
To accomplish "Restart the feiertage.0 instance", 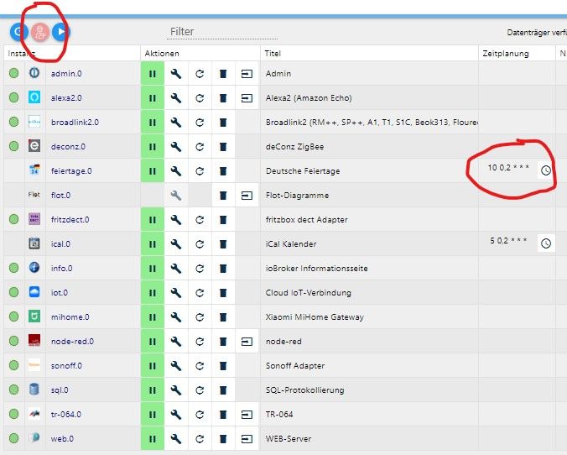I will [200, 171].
